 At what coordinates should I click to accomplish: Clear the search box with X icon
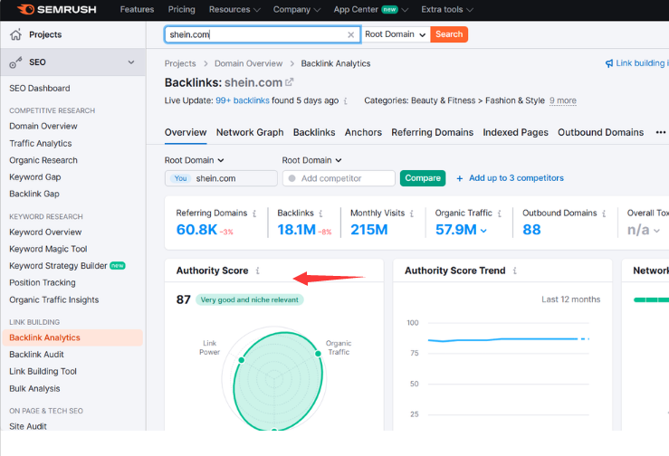351,34
